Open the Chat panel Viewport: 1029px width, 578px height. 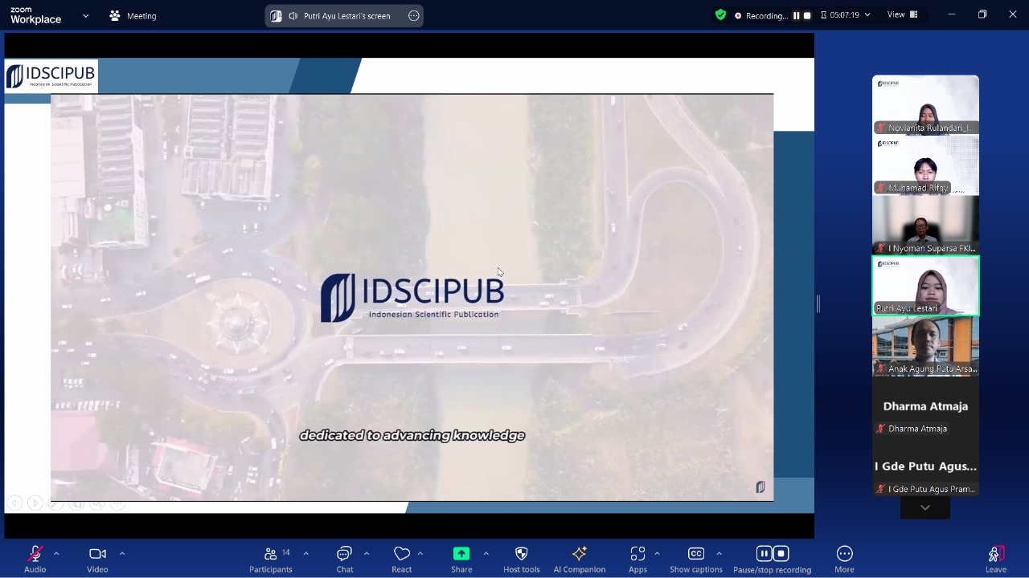pyautogui.click(x=345, y=559)
